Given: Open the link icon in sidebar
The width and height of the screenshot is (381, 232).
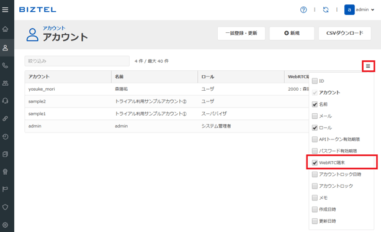Looking at the screenshot, I should pos(5,119).
